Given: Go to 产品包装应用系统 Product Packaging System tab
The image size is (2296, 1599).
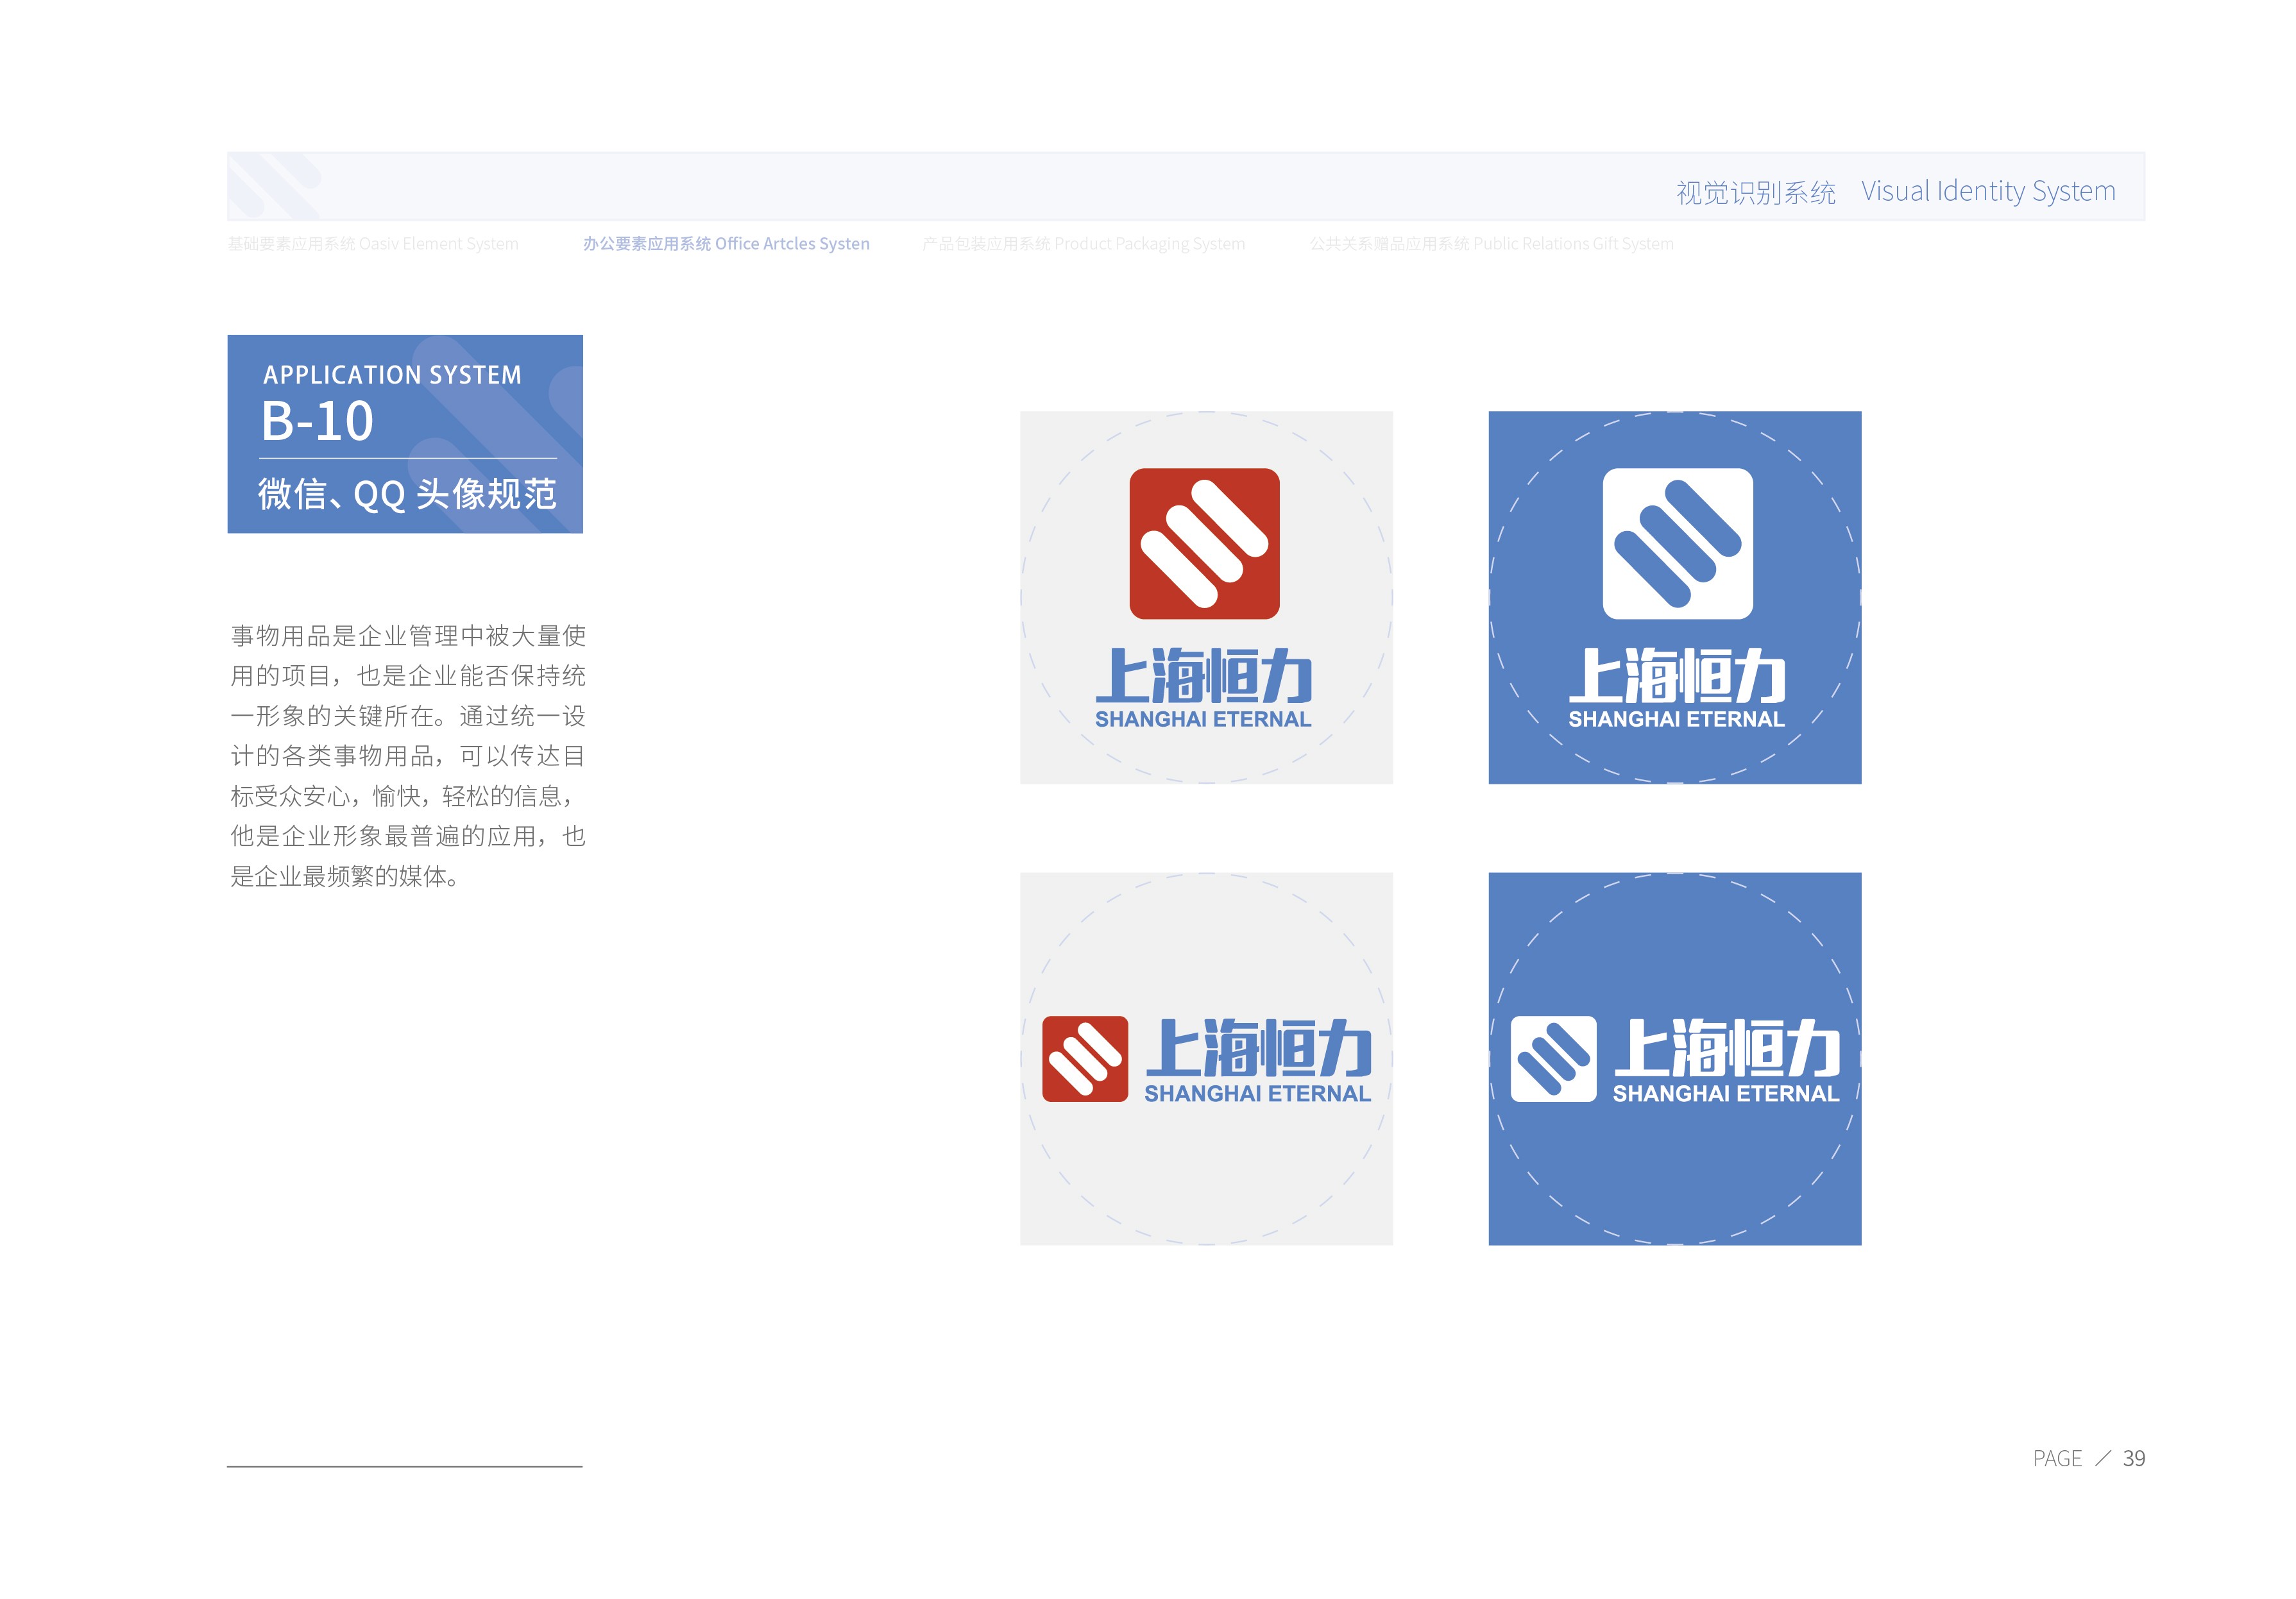Looking at the screenshot, I should (x=1084, y=244).
